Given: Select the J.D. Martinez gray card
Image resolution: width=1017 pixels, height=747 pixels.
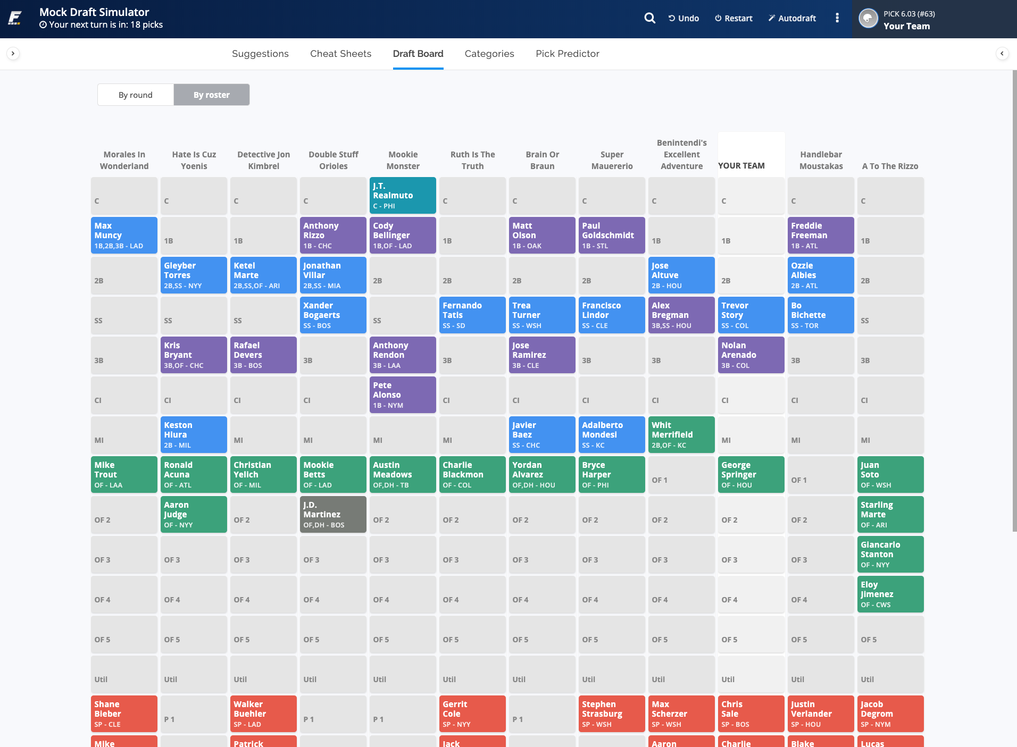Looking at the screenshot, I should coord(334,514).
